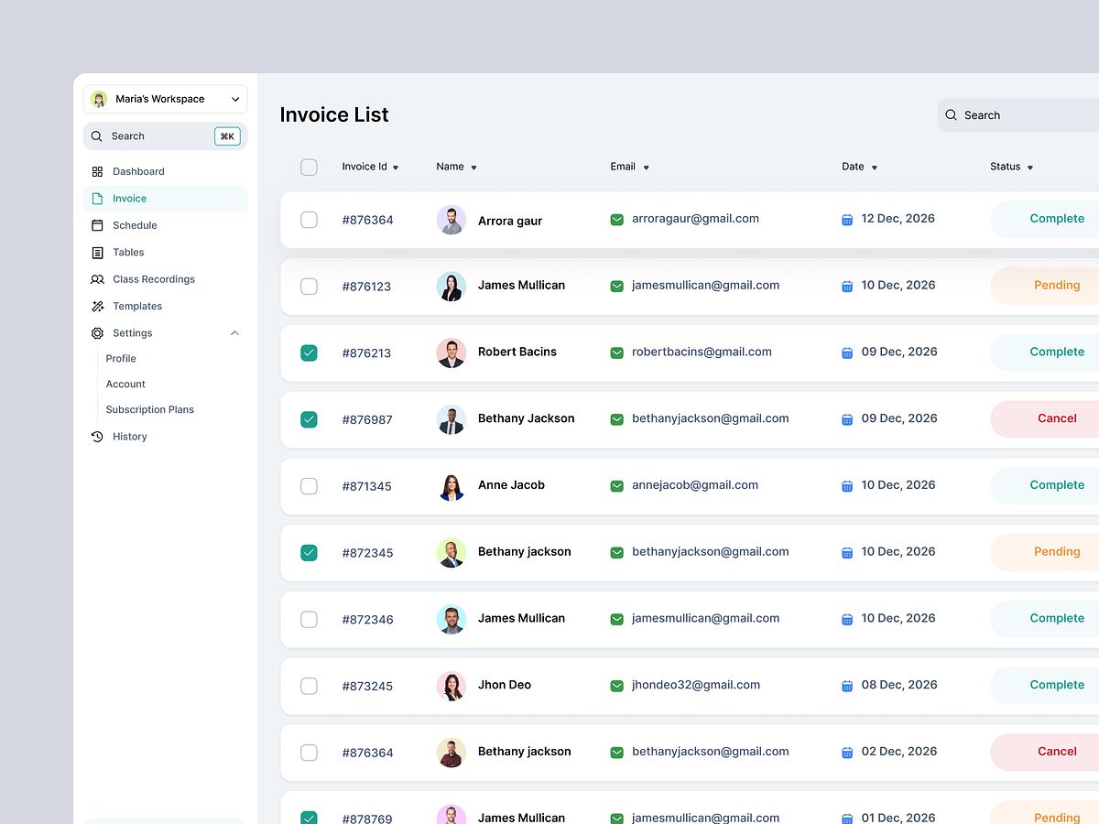This screenshot has width=1099, height=824.
Task: Click the Invoice document icon in sidebar
Action: [x=97, y=199]
